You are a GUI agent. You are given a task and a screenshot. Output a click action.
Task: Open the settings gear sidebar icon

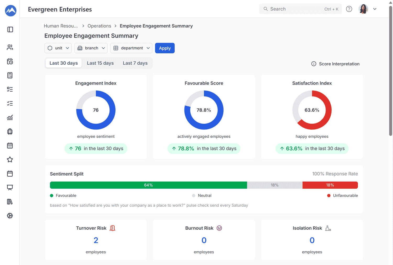point(10,216)
